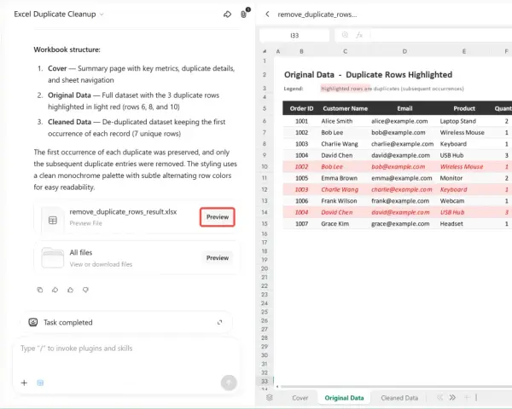
Task: Share the response using share icon below message
Action: (x=55, y=290)
